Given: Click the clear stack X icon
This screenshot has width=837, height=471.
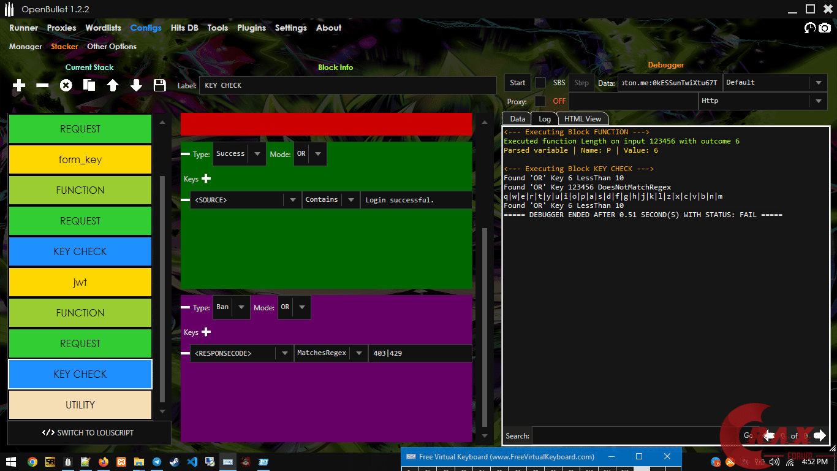Looking at the screenshot, I should [x=66, y=85].
